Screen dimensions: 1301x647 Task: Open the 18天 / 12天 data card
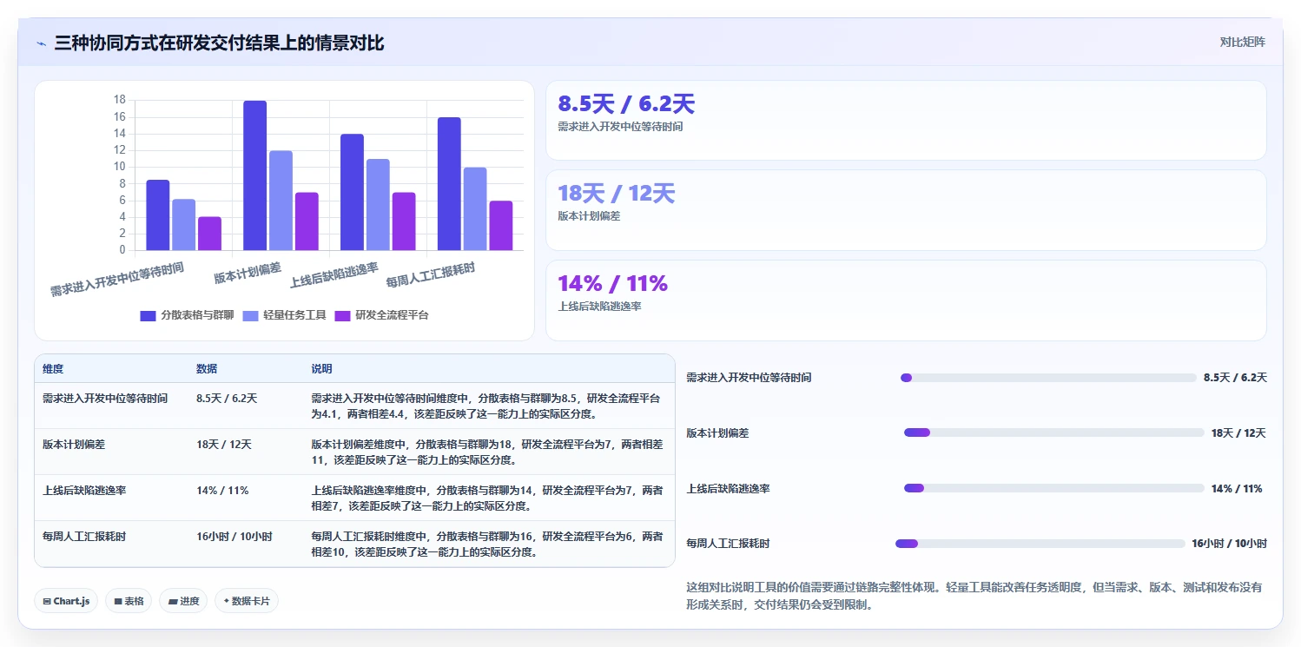906,210
